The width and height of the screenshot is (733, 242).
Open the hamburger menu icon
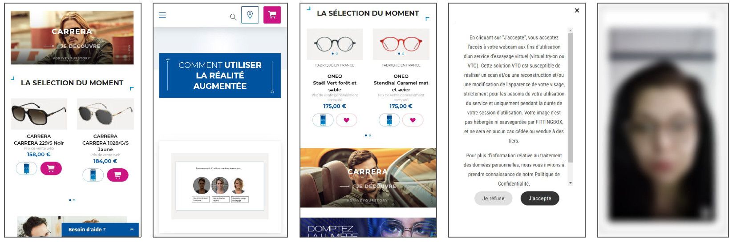point(162,15)
